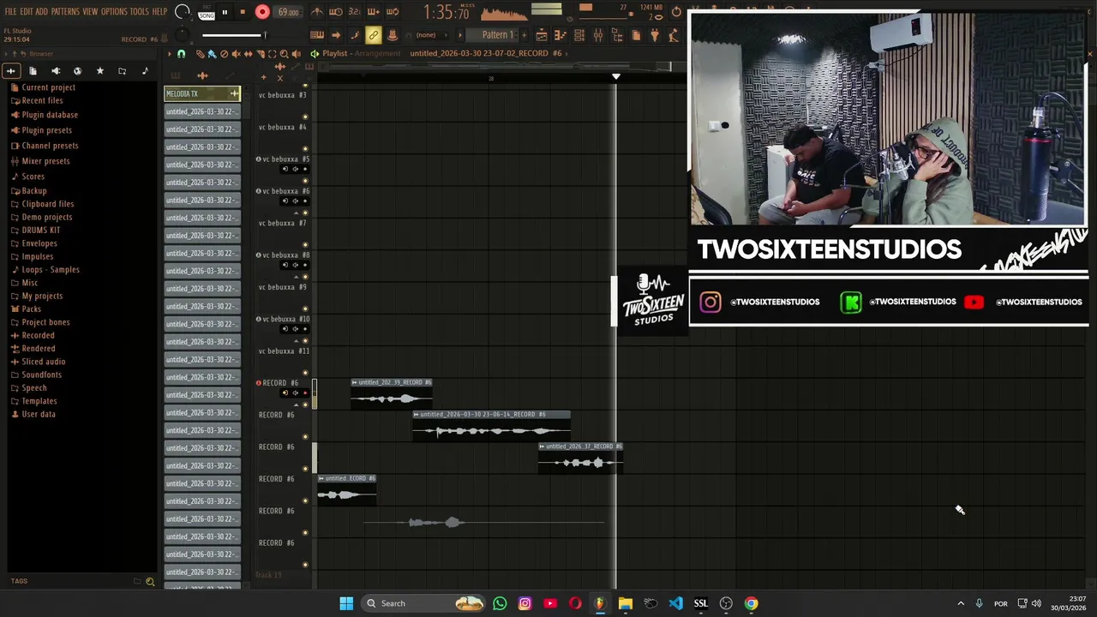Click the tempo 69.000 field
This screenshot has width=1097, height=617.
(288, 12)
